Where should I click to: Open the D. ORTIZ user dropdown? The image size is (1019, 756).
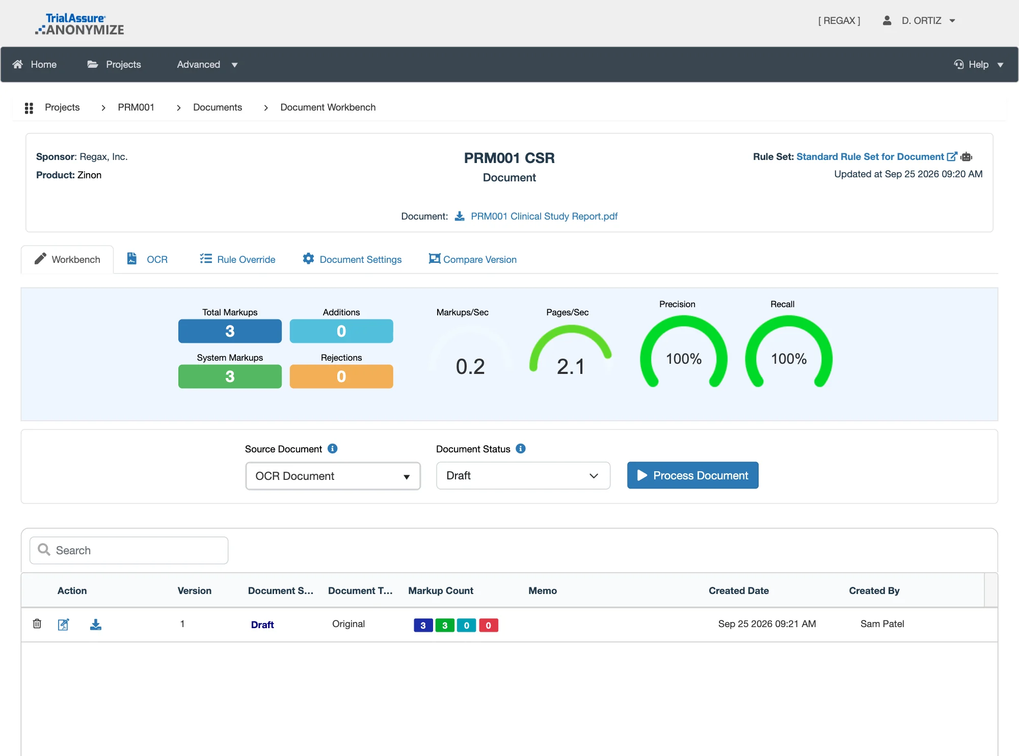(928, 20)
